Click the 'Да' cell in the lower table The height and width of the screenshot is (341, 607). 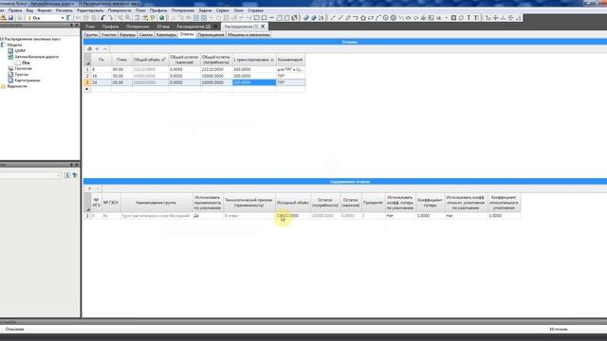[x=208, y=216]
